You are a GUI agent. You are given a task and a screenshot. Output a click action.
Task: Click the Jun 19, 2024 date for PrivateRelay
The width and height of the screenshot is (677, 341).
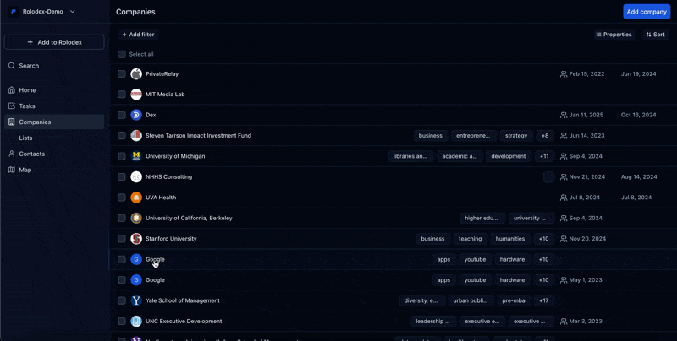[x=638, y=74]
